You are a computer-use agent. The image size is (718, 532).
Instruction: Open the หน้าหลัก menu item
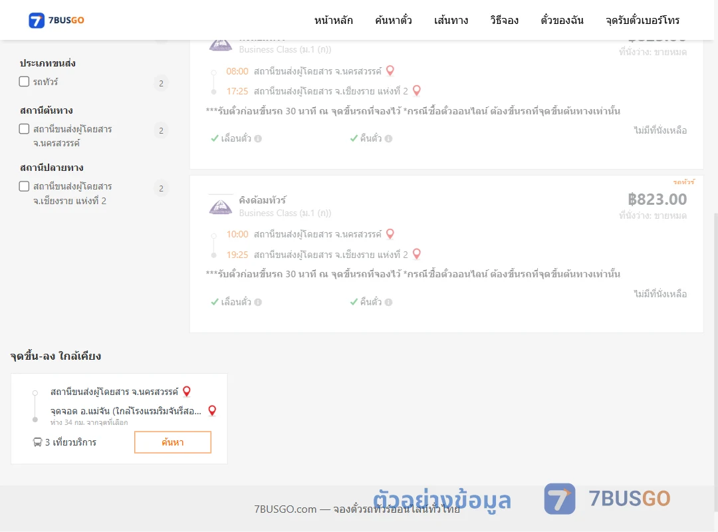[333, 20]
